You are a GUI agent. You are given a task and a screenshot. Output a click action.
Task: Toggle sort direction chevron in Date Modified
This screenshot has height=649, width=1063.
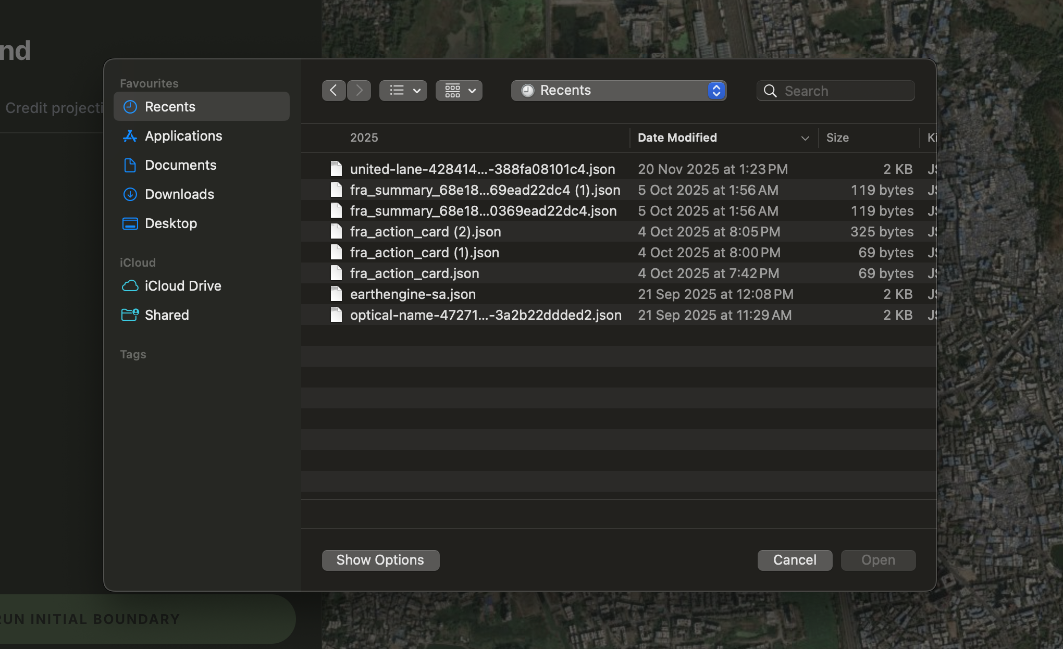(805, 138)
